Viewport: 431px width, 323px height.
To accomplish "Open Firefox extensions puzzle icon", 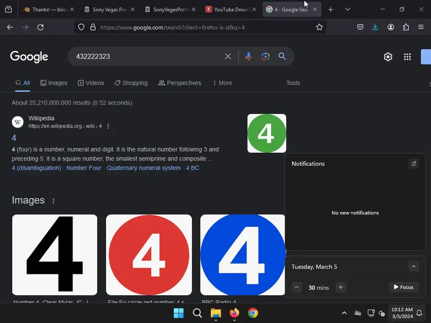I will tap(406, 27).
